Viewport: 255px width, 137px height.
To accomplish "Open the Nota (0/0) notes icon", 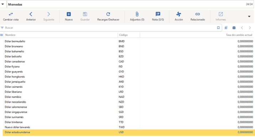I will coord(158,14).
